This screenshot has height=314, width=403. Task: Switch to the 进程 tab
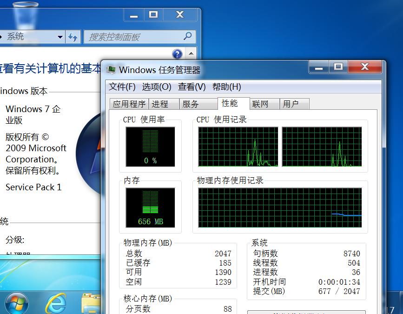click(160, 104)
